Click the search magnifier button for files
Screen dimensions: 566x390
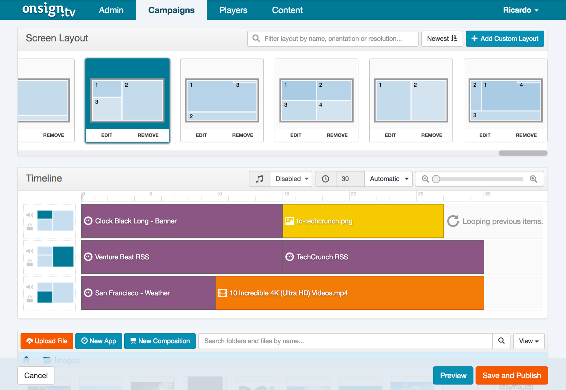(501, 341)
